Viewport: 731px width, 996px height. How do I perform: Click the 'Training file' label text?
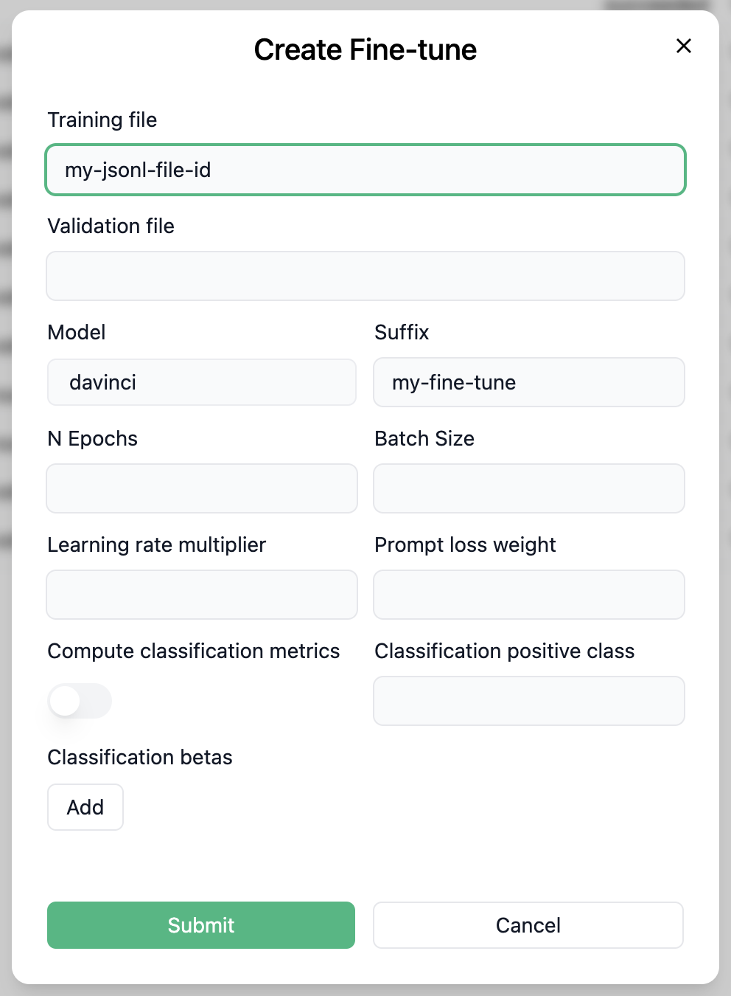(102, 120)
